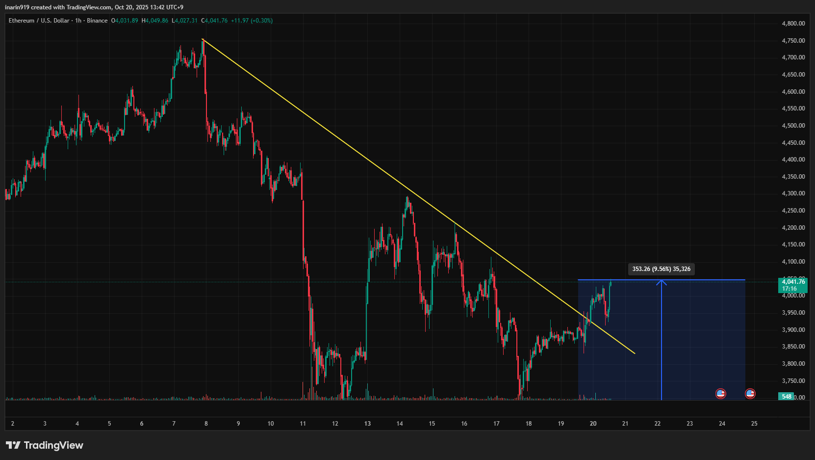Click the Binance exchange label
This screenshot has width=815, height=460.
tap(97, 21)
